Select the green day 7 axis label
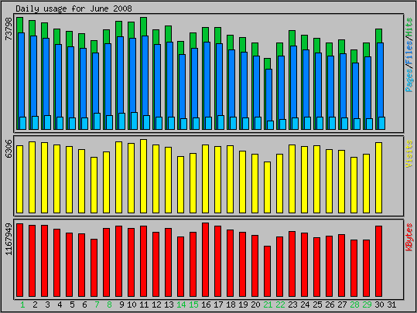The height and width of the screenshot is (313, 417). [x=97, y=304]
